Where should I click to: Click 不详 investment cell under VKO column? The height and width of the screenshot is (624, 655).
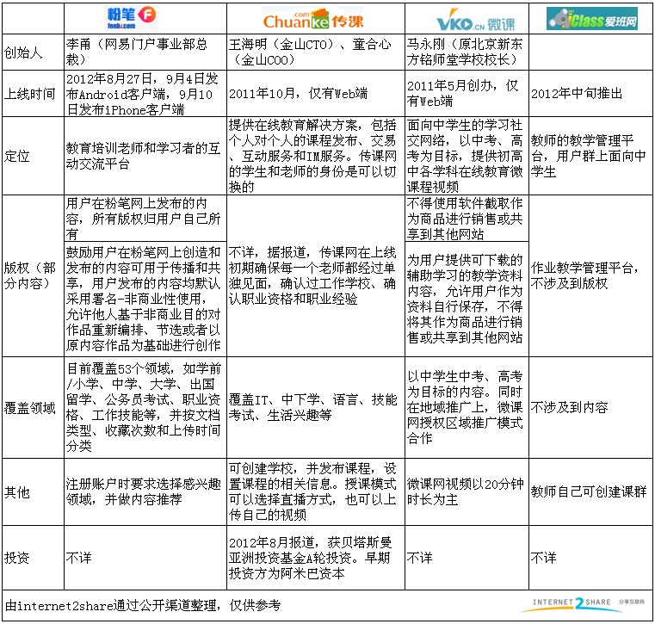pos(467,558)
